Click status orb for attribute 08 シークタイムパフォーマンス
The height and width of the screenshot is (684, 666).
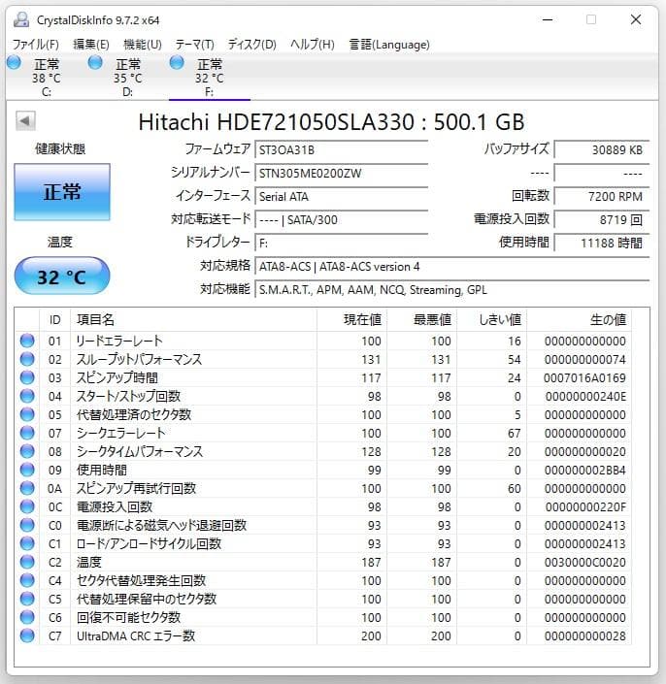click(27, 451)
